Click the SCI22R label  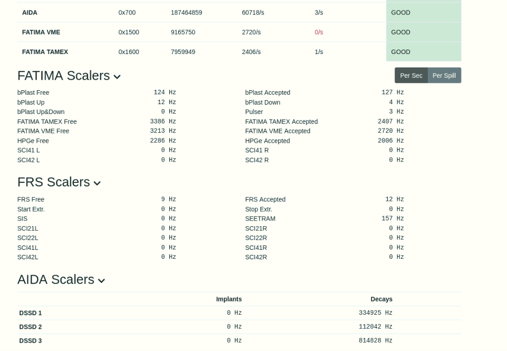tap(256, 237)
